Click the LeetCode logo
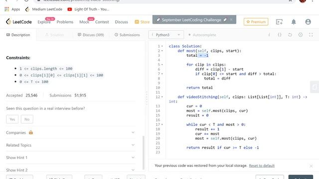 (19, 21)
